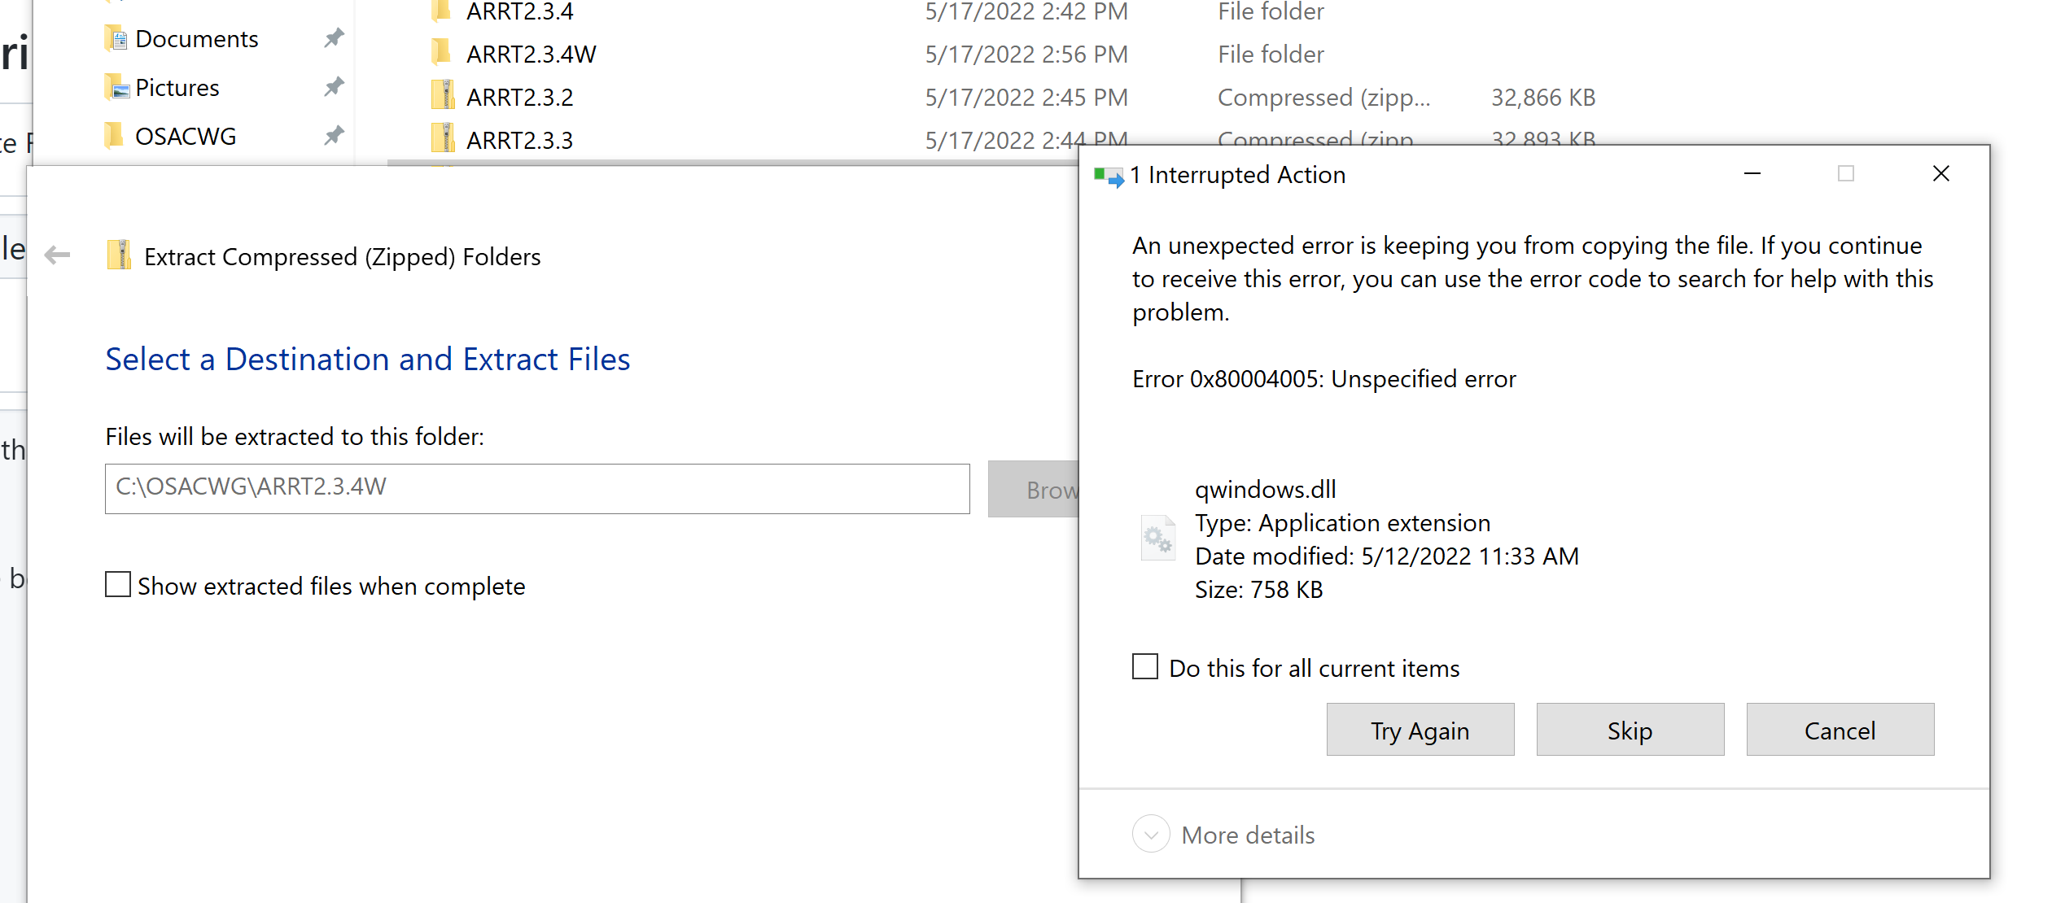Click the extraction destination path field
This screenshot has height=903, width=2065.
coord(536,488)
